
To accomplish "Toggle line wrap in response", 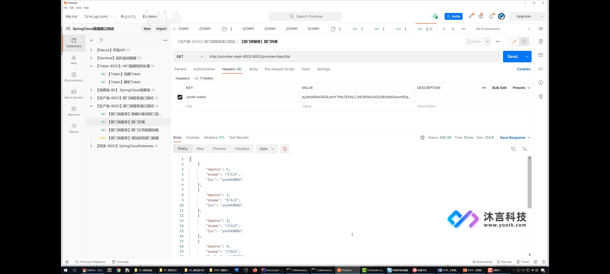I will coord(285,149).
